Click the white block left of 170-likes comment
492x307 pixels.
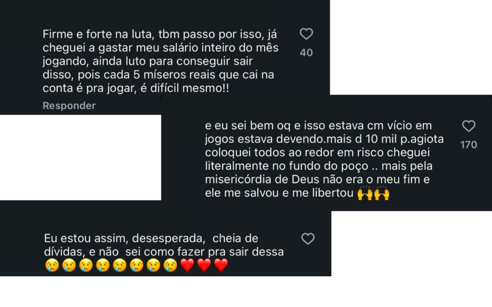[80, 157]
